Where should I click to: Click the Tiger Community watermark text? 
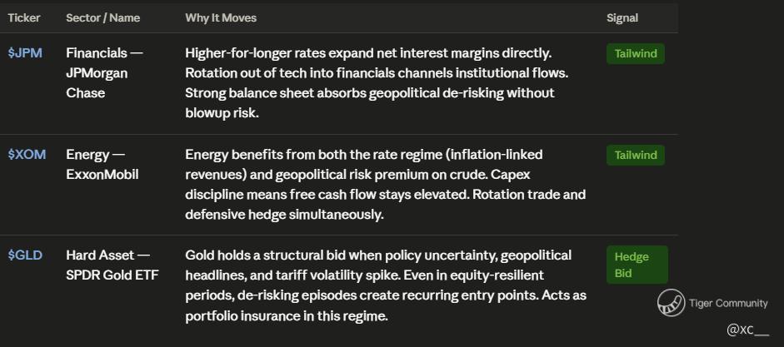(x=728, y=303)
